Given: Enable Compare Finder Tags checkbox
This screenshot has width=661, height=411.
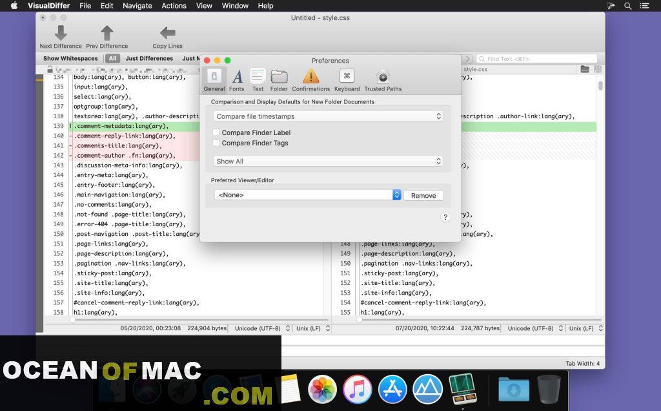Looking at the screenshot, I should tap(216, 143).
